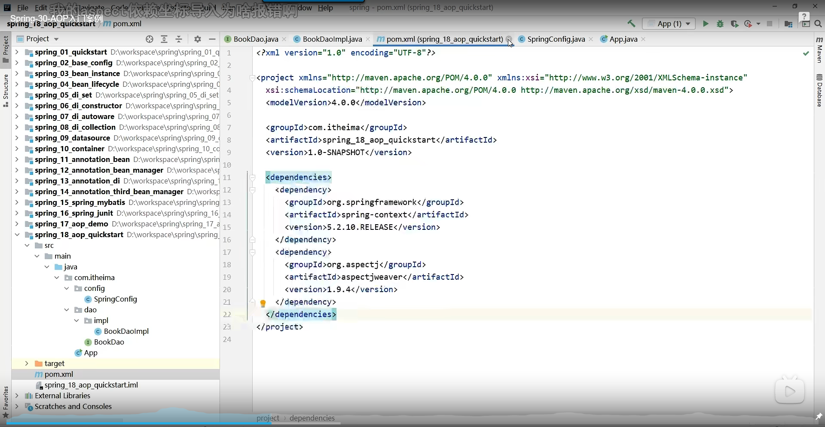825x427 pixels.
Task: Open the App (1) run configuration dropdown
Action: pos(669,24)
